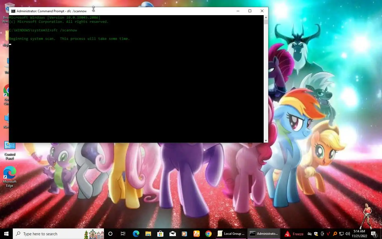Click the 'Beginning system scan' text line
This screenshot has height=239, width=382.
click(70, 39)
